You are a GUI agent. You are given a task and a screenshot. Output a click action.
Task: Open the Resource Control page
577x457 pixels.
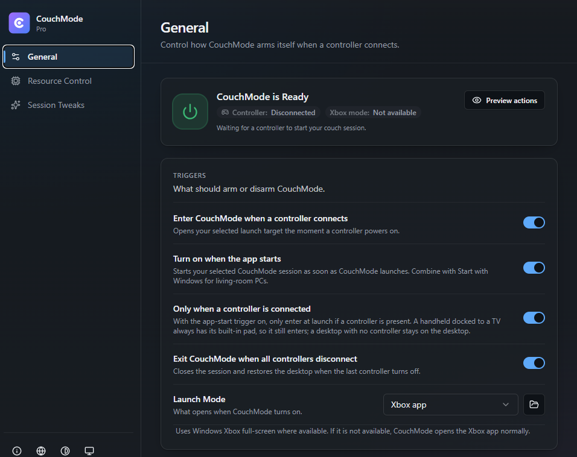coord(68,81)
